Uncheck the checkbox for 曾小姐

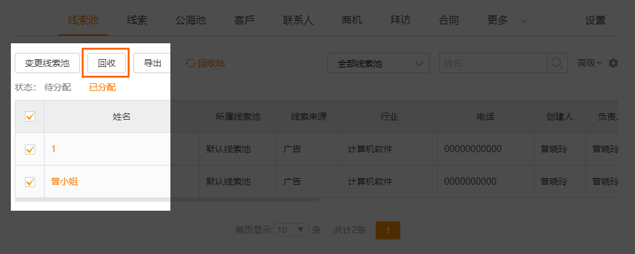click(30, 181)
